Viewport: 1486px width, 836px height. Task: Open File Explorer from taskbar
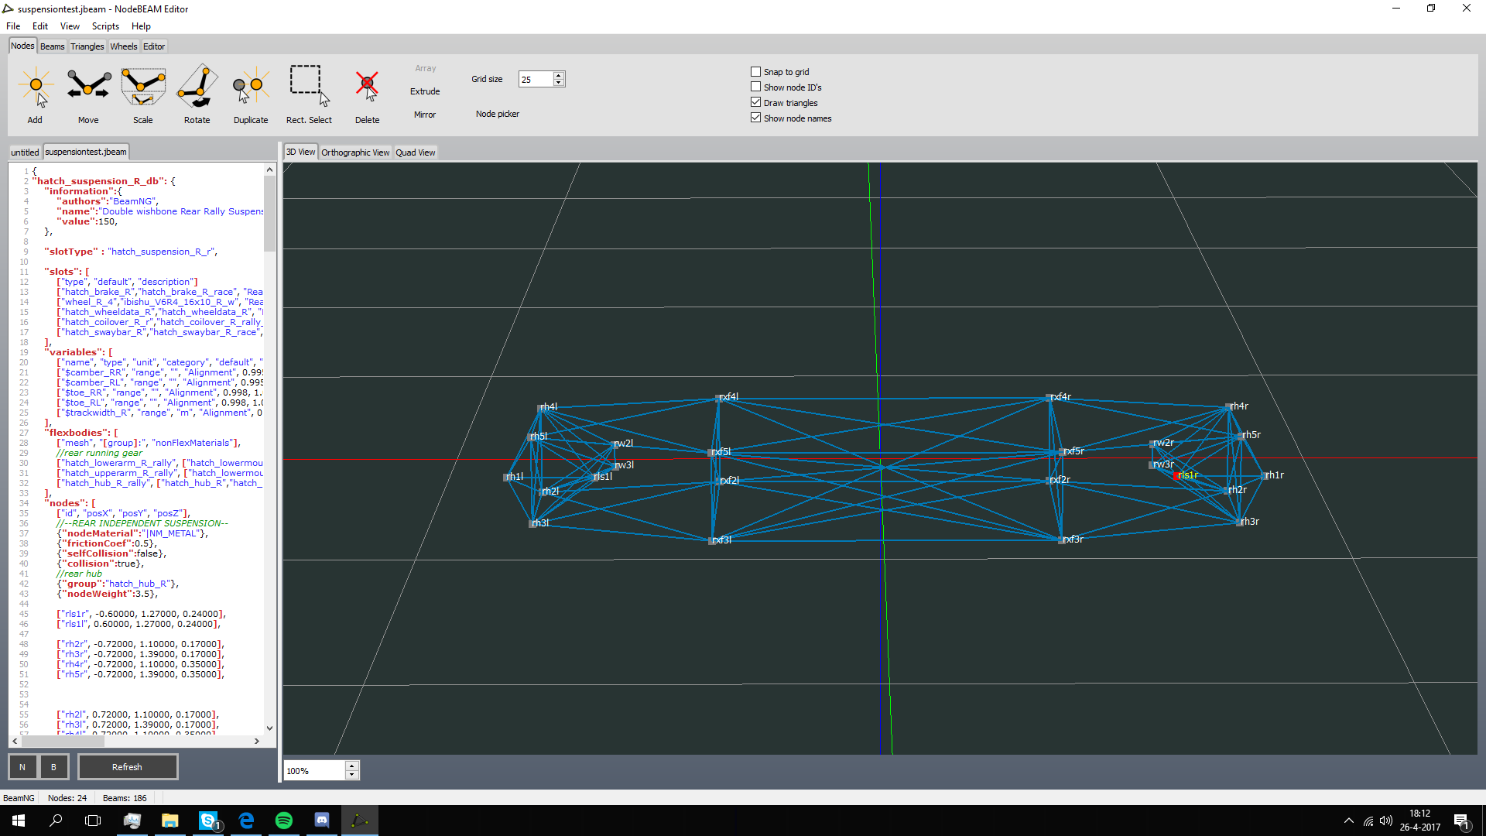click(x=169, y=821)
